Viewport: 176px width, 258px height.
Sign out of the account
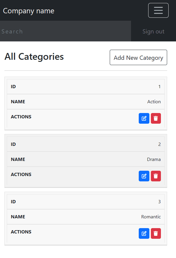coord(153,31)
